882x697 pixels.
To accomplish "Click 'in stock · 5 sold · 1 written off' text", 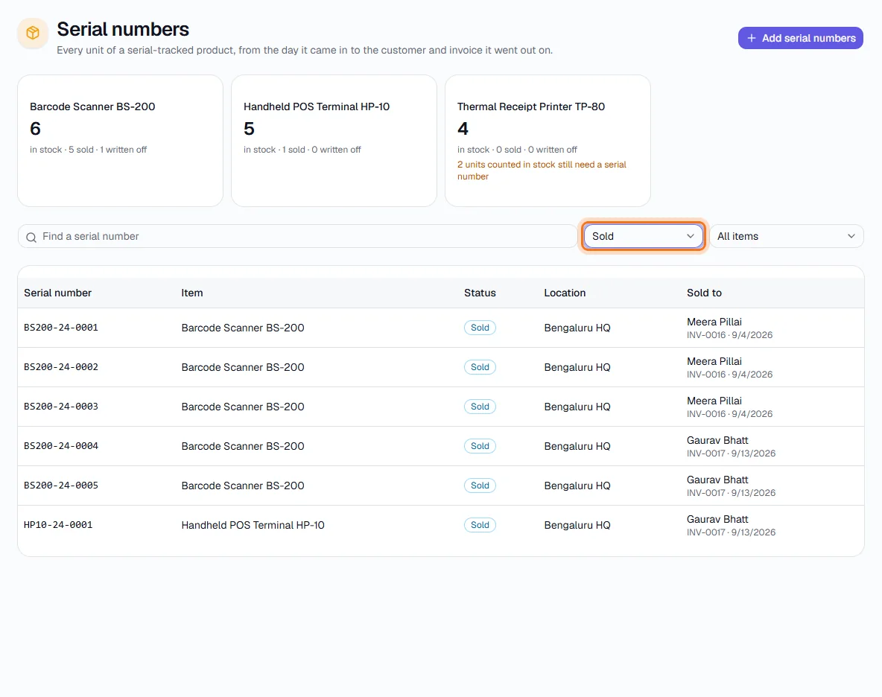I will coord(89,150).
